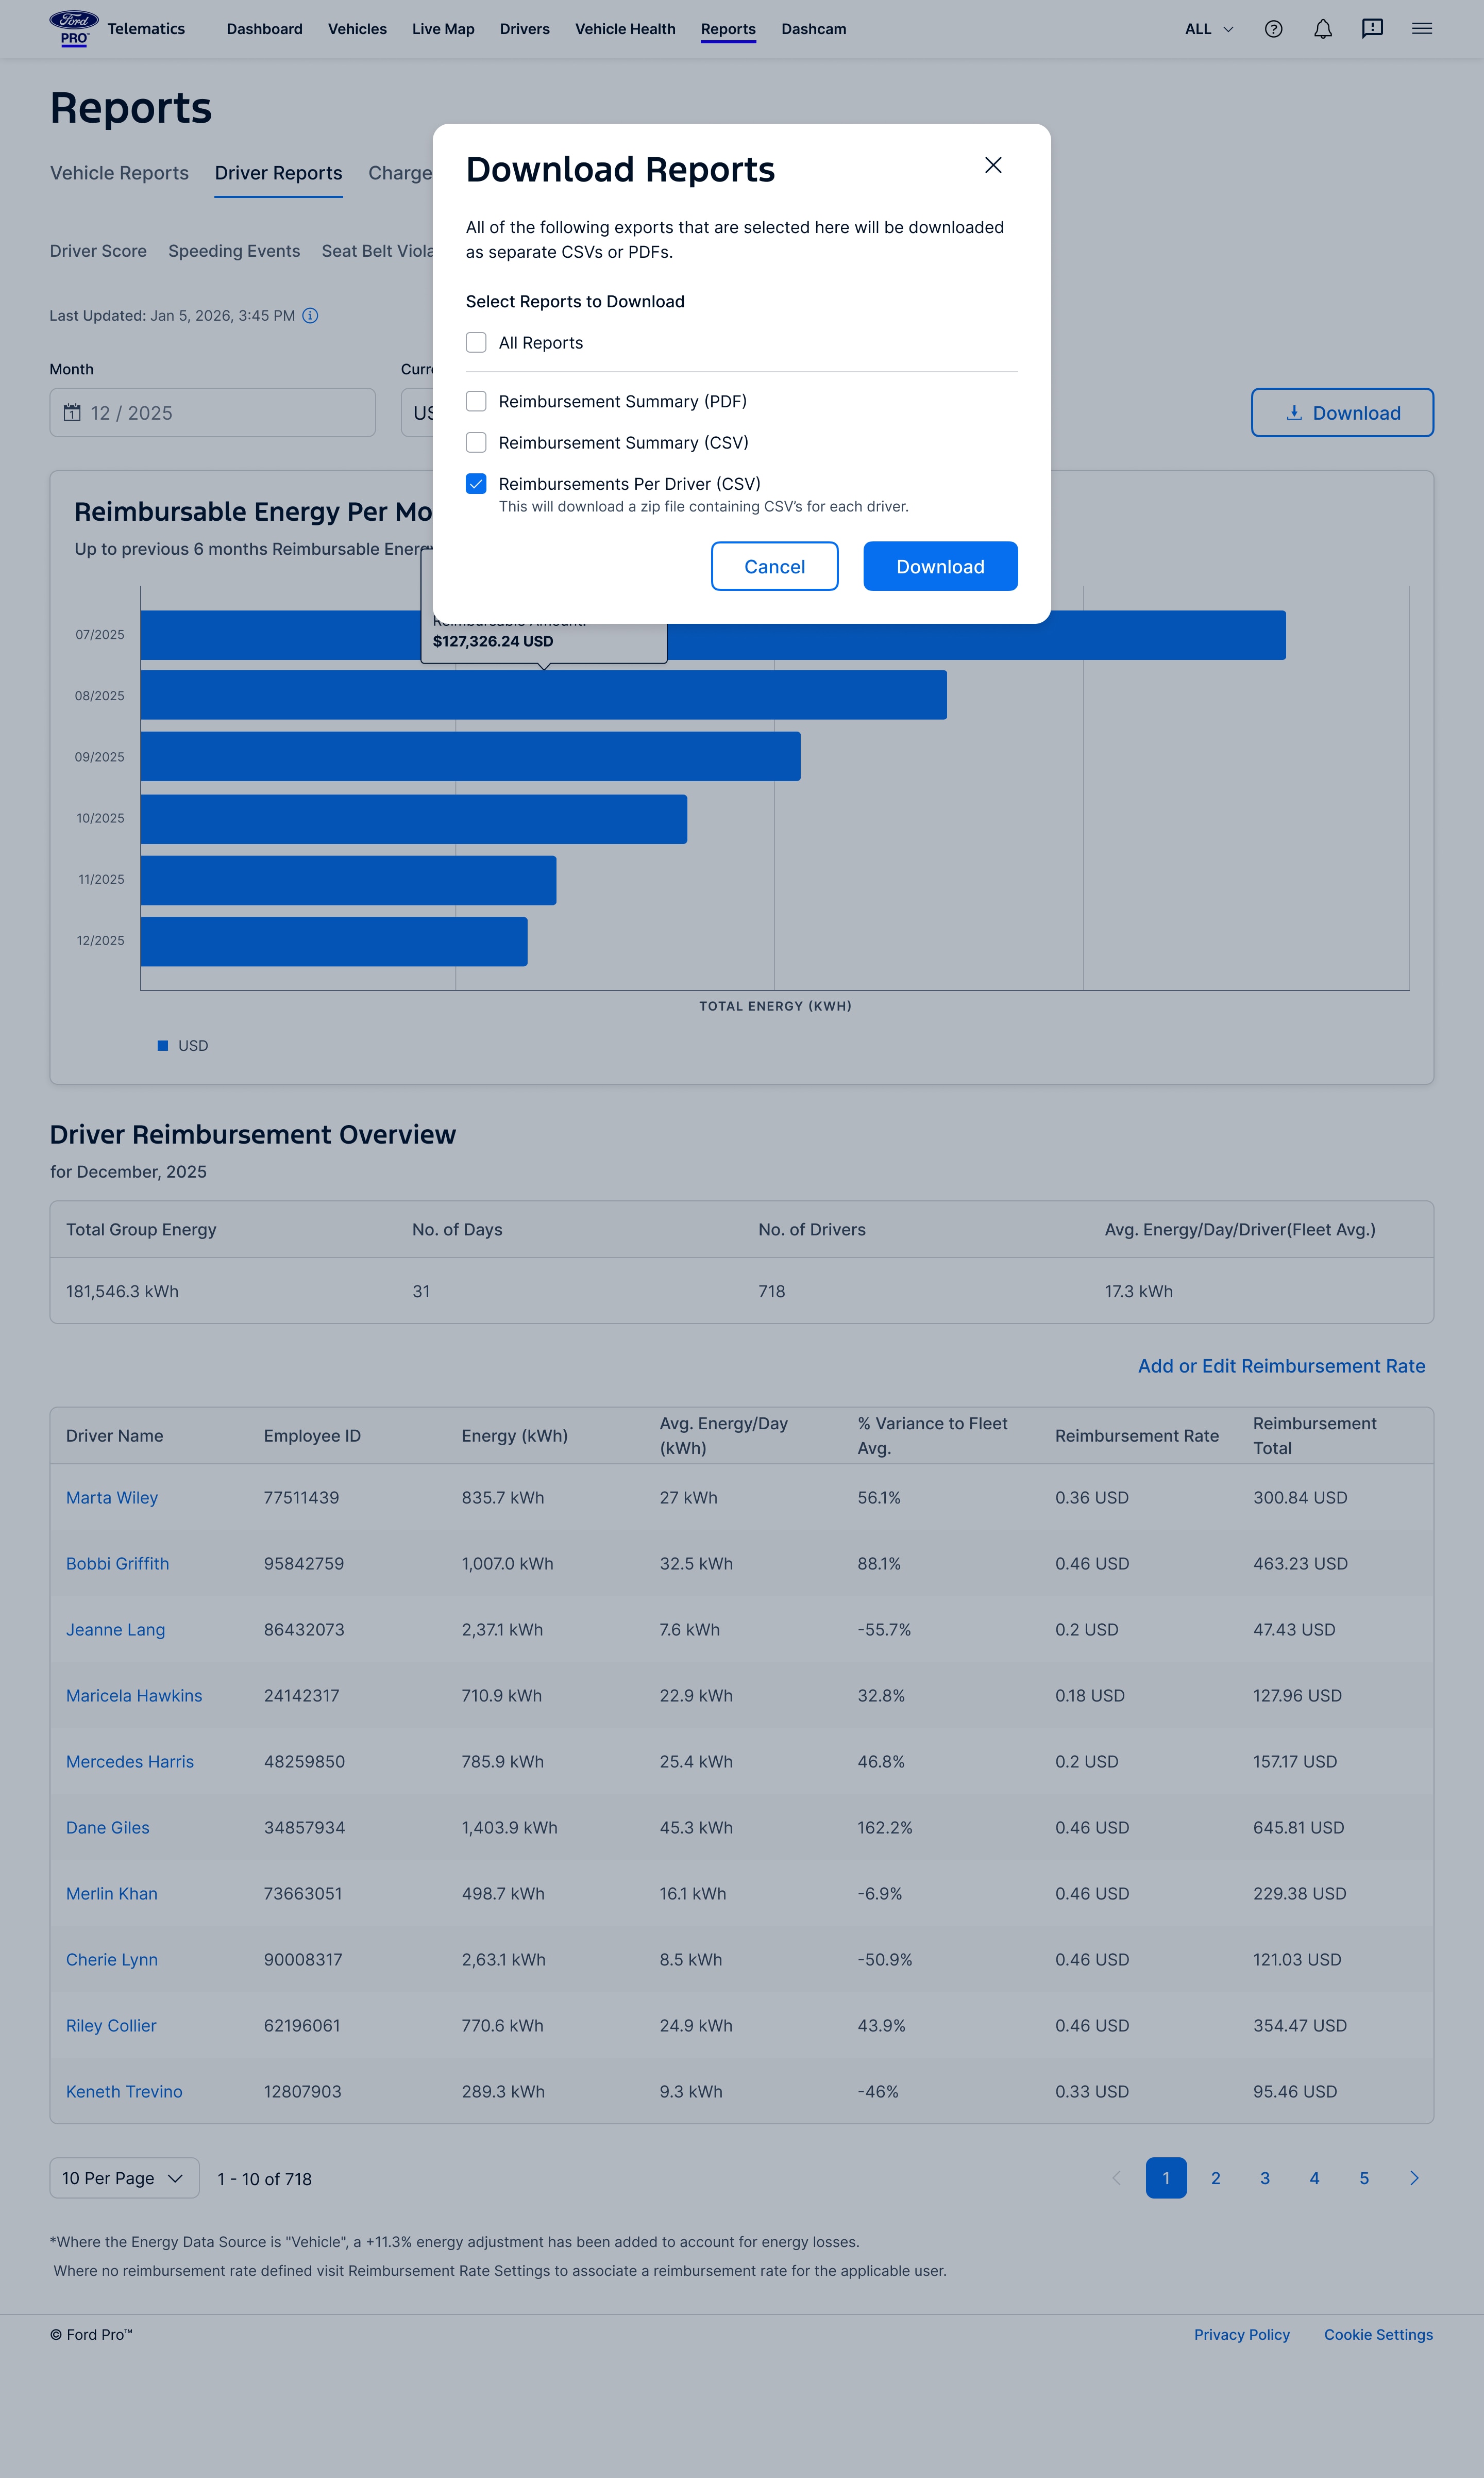Enable the All Reports checkbox
Screen dimensions: 1484x2478
click(x=476, y=342)
